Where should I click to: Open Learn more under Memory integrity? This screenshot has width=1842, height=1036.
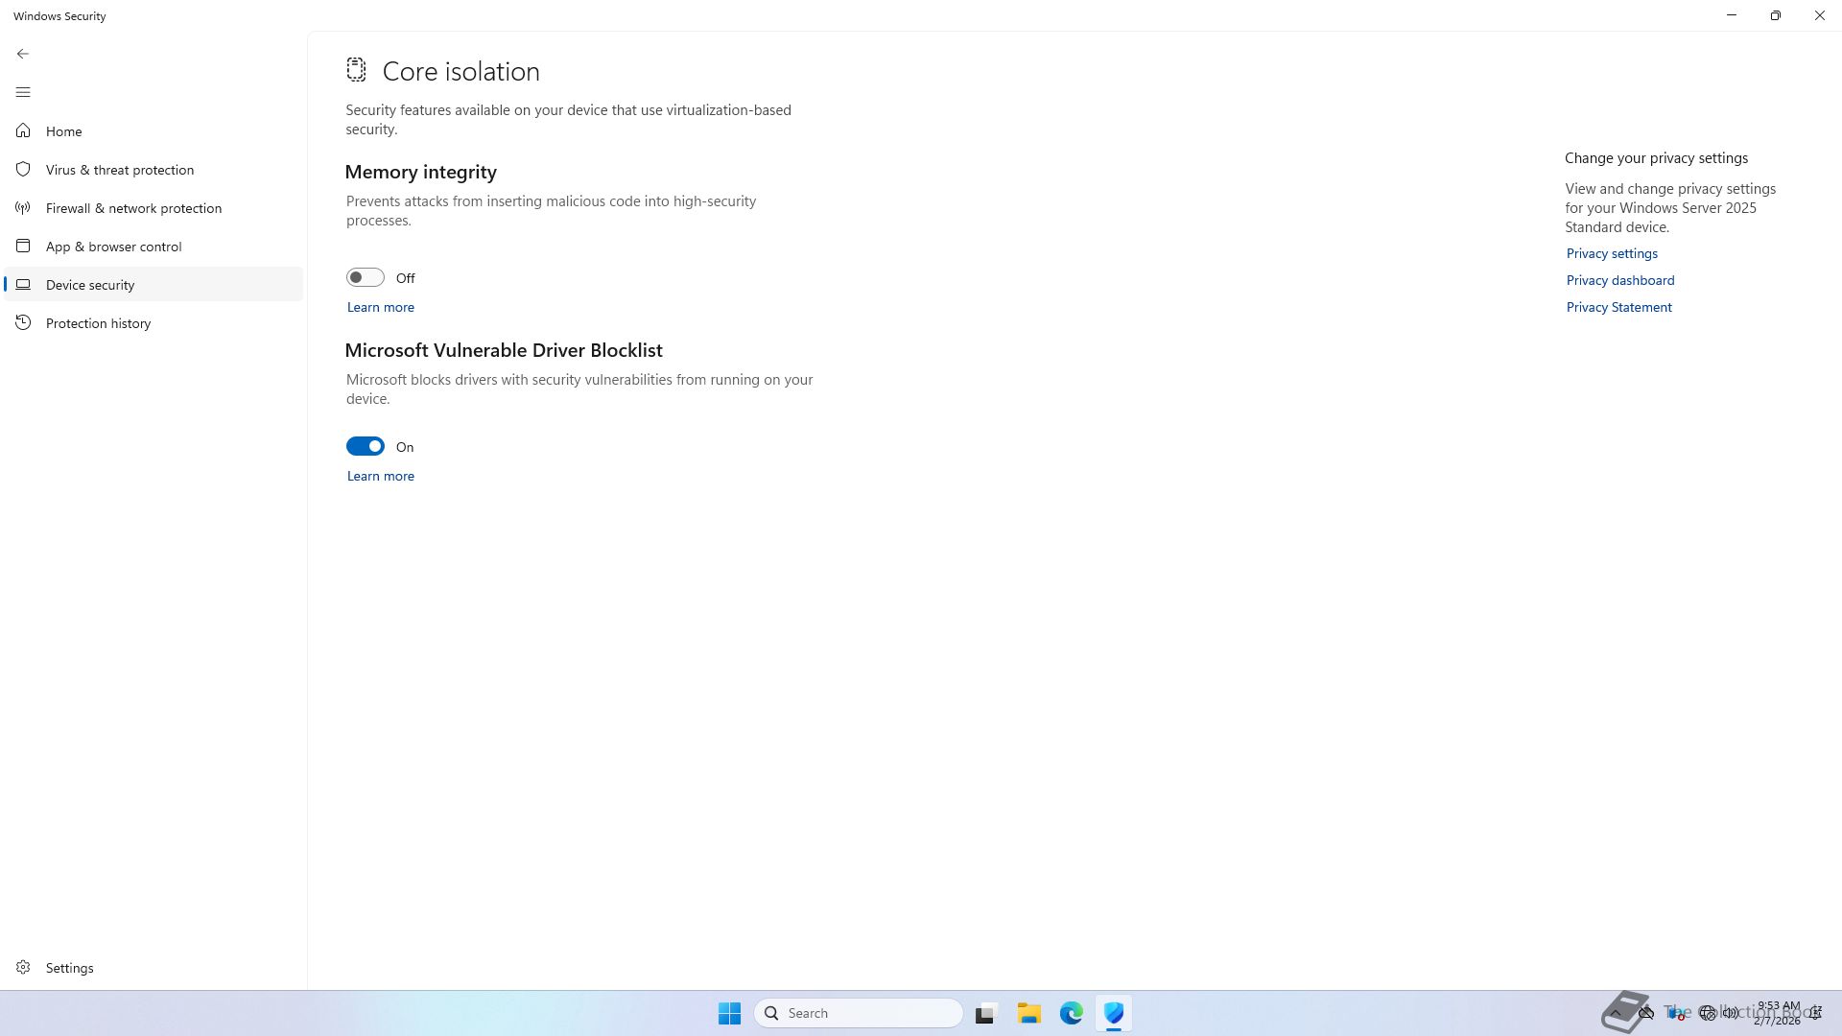(x=380, y=307)
